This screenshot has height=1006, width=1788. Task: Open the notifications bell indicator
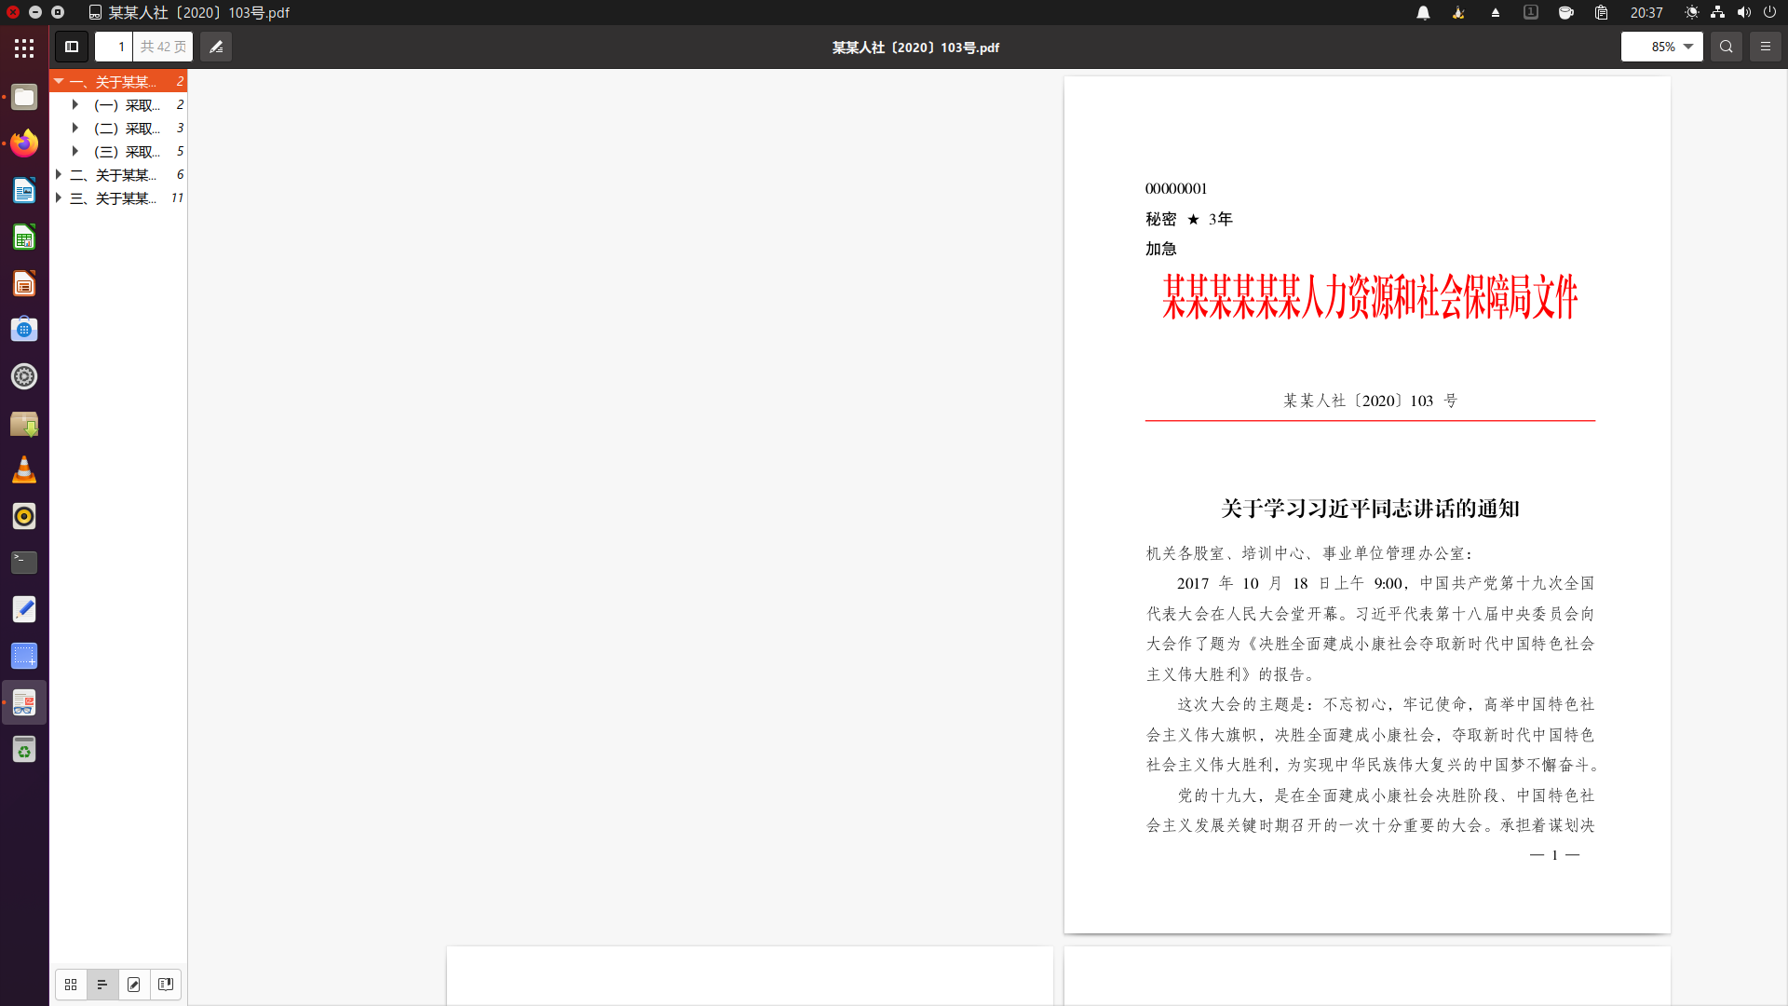1423,12
